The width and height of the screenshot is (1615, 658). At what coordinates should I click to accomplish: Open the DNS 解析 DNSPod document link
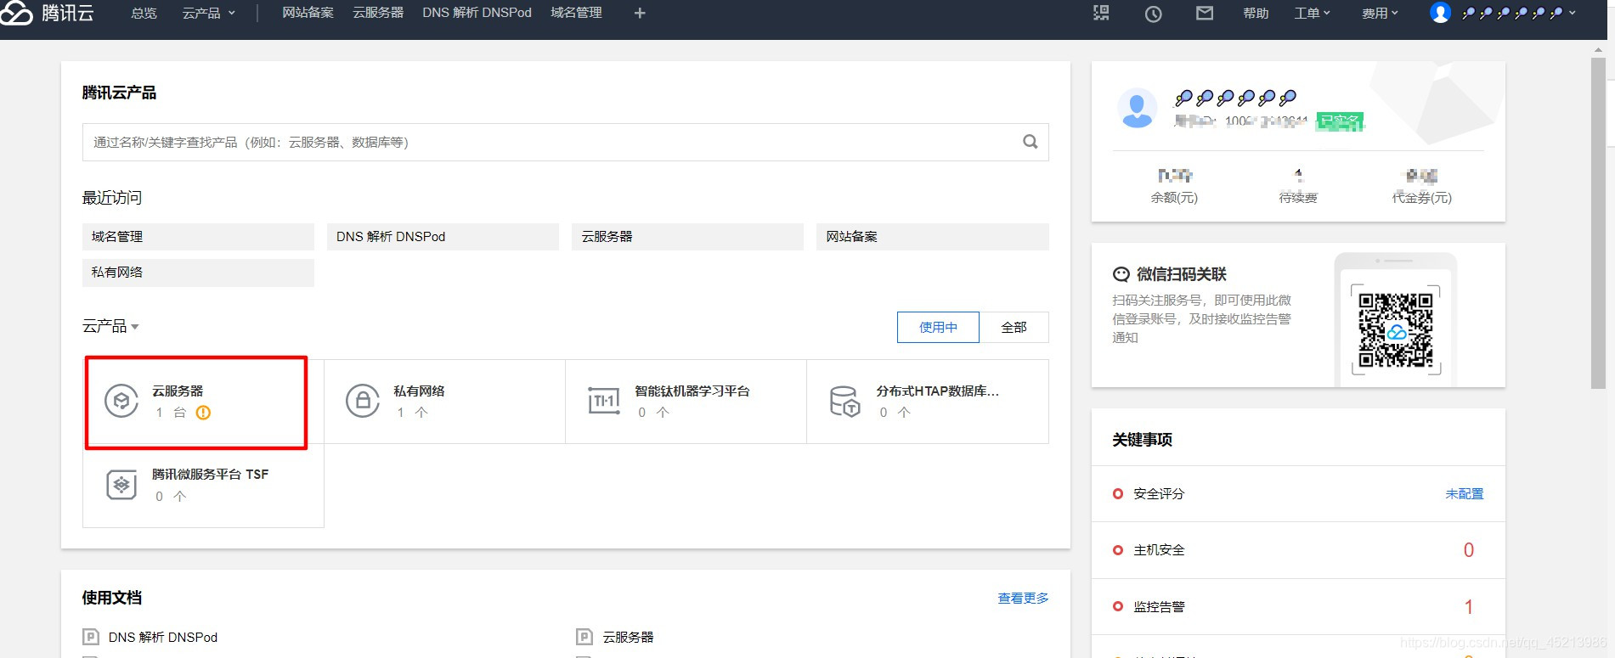163,637
